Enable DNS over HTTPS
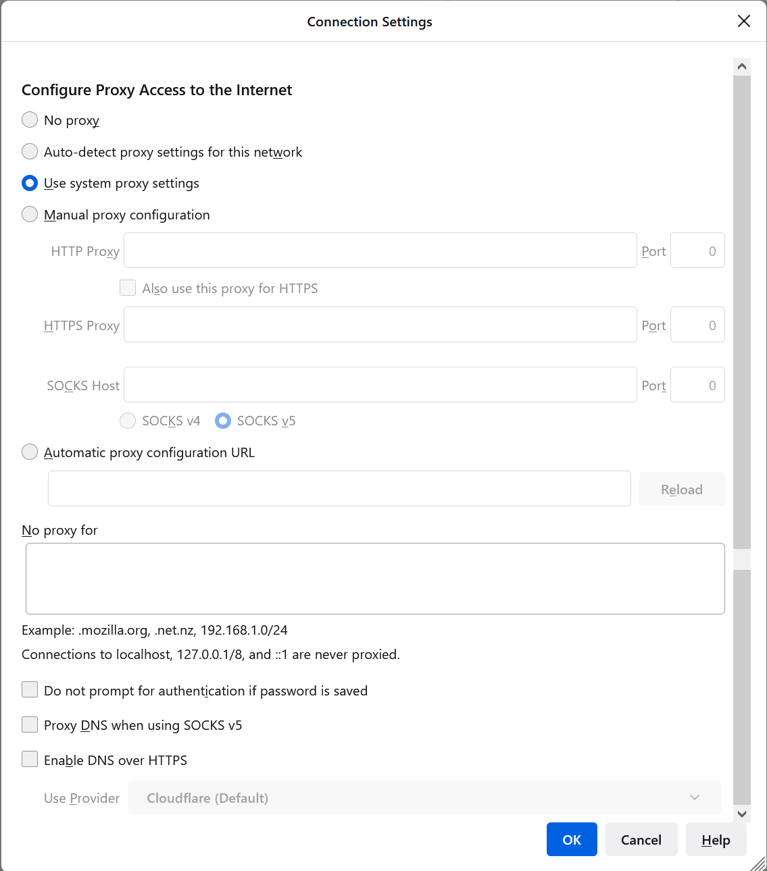This screenshot has height=871, width=767. [x=30, y=759]
